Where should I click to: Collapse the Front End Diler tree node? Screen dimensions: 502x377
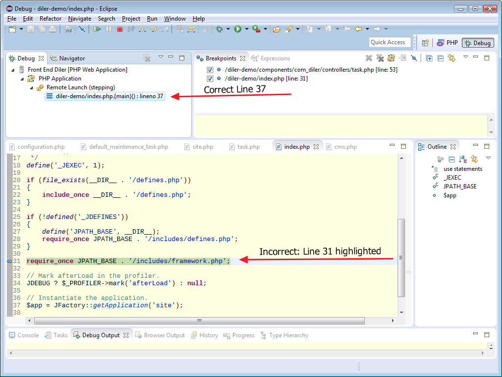tap(13, 70)
